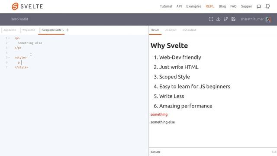Click the 'something else' paragraph in result

163,122
